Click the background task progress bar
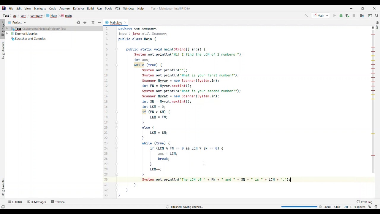The height and width of the screenshot is (214, 380). pyautogui.click(x=299, y=207)
